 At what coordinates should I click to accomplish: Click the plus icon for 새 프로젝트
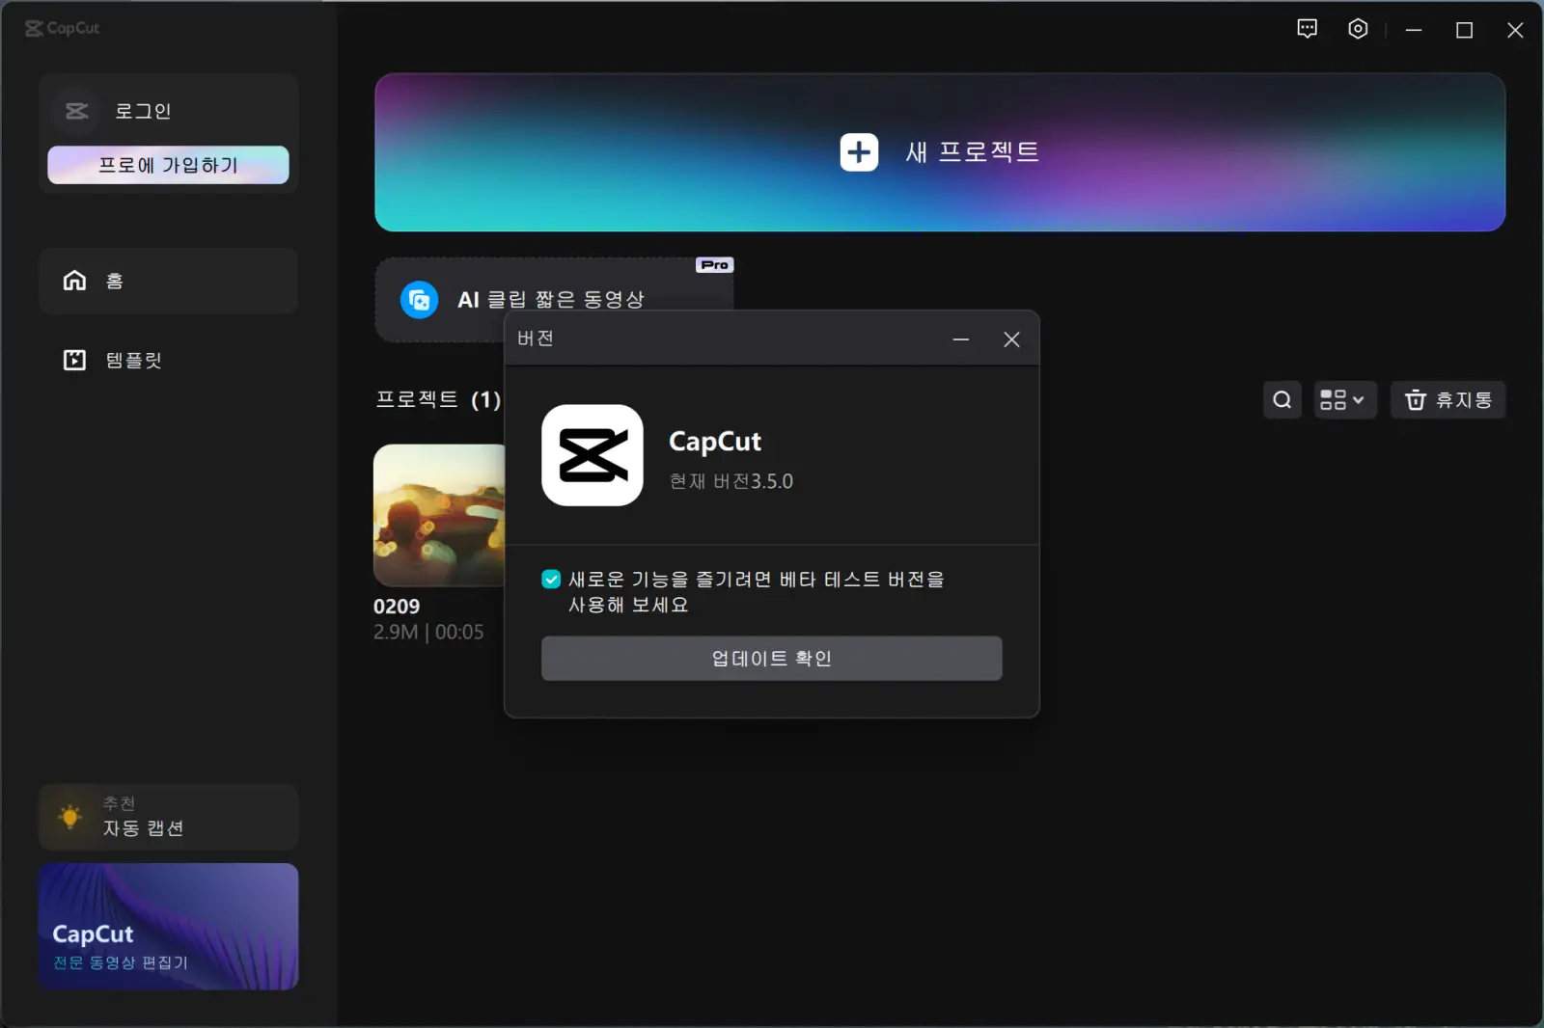(x=859, y=152)
